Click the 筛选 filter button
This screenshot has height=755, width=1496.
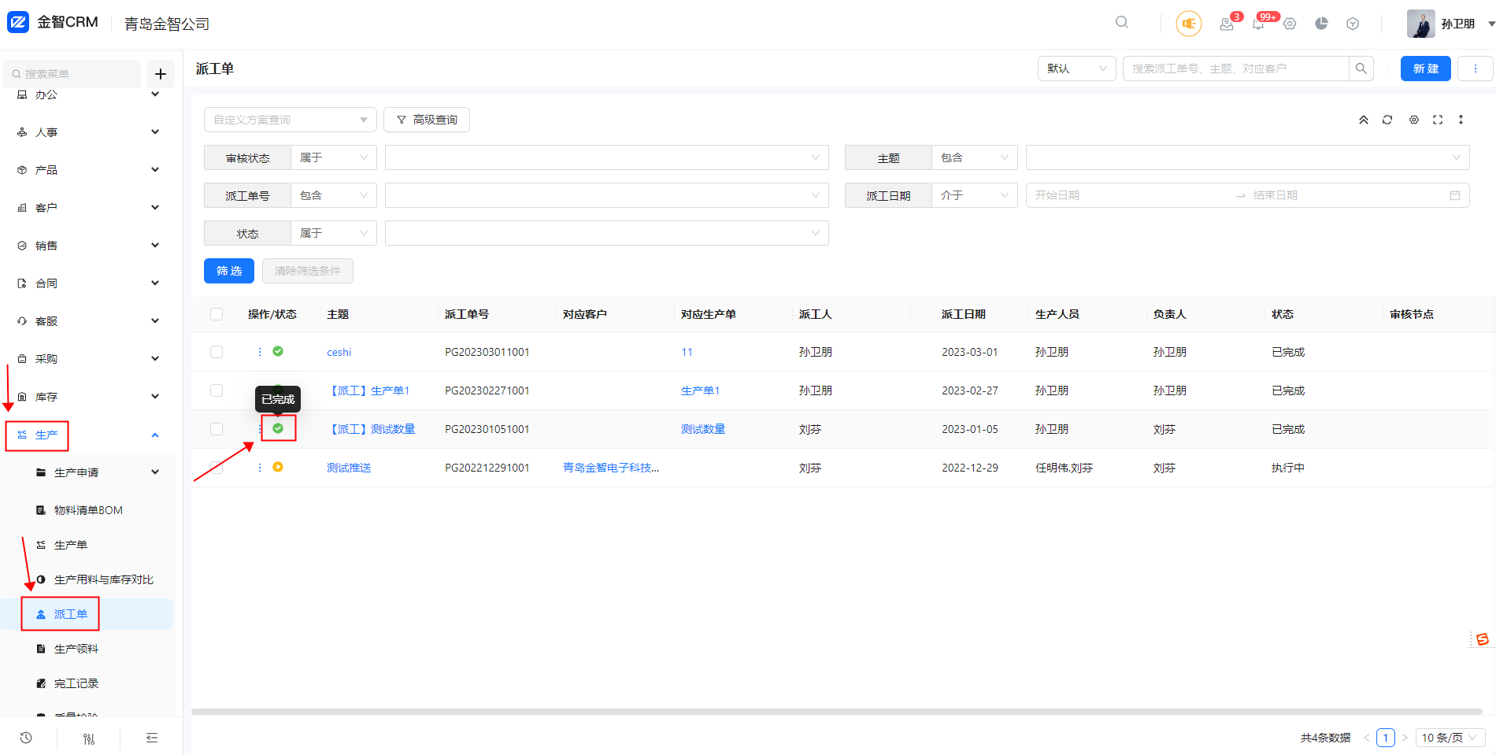229,271
